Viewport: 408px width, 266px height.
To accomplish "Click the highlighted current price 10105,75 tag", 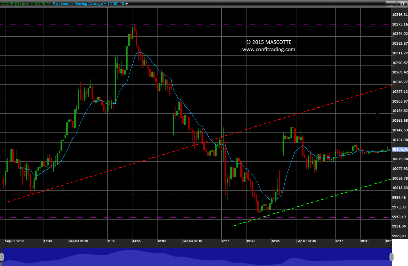I will 400,149.
